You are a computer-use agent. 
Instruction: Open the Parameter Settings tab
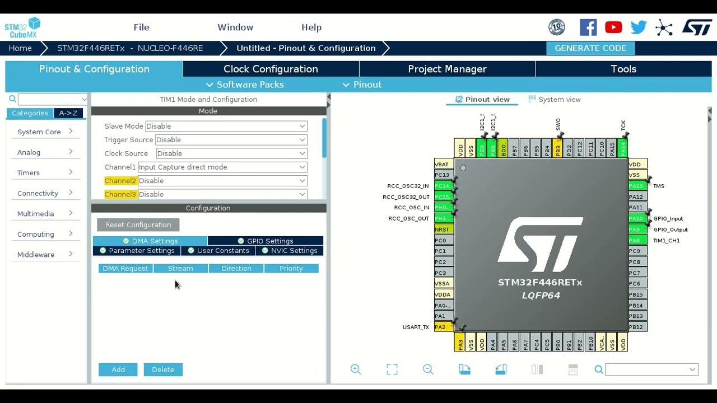(137, 251)
